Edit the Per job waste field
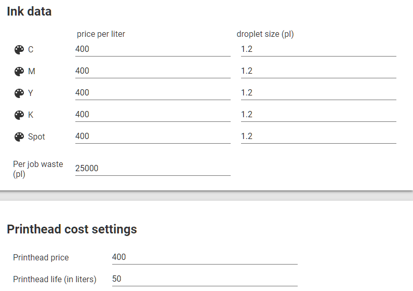This screenshot has width=413, height=291. (x=153, y=169)
